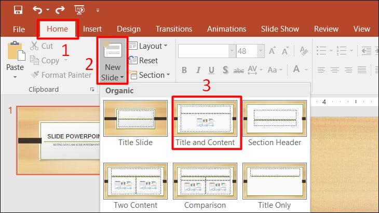The height and width of the screenshot is (213, 379).
Task: Open the font size dropdown arrow
Action: click(x=261, y=51)
